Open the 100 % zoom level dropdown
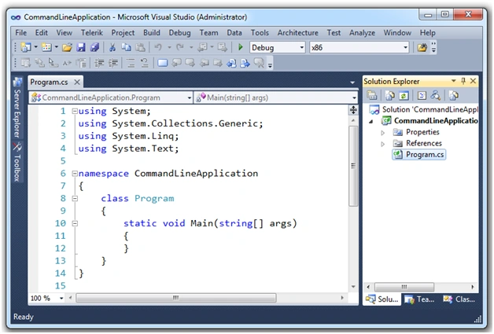 tap(47, 298)
